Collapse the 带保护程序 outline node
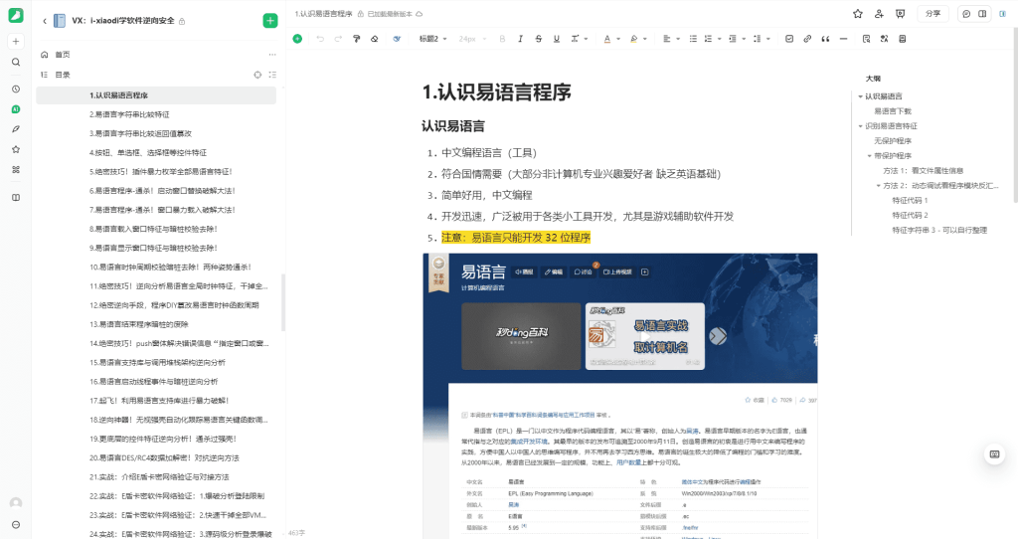1018x539 pixels. 868,156
